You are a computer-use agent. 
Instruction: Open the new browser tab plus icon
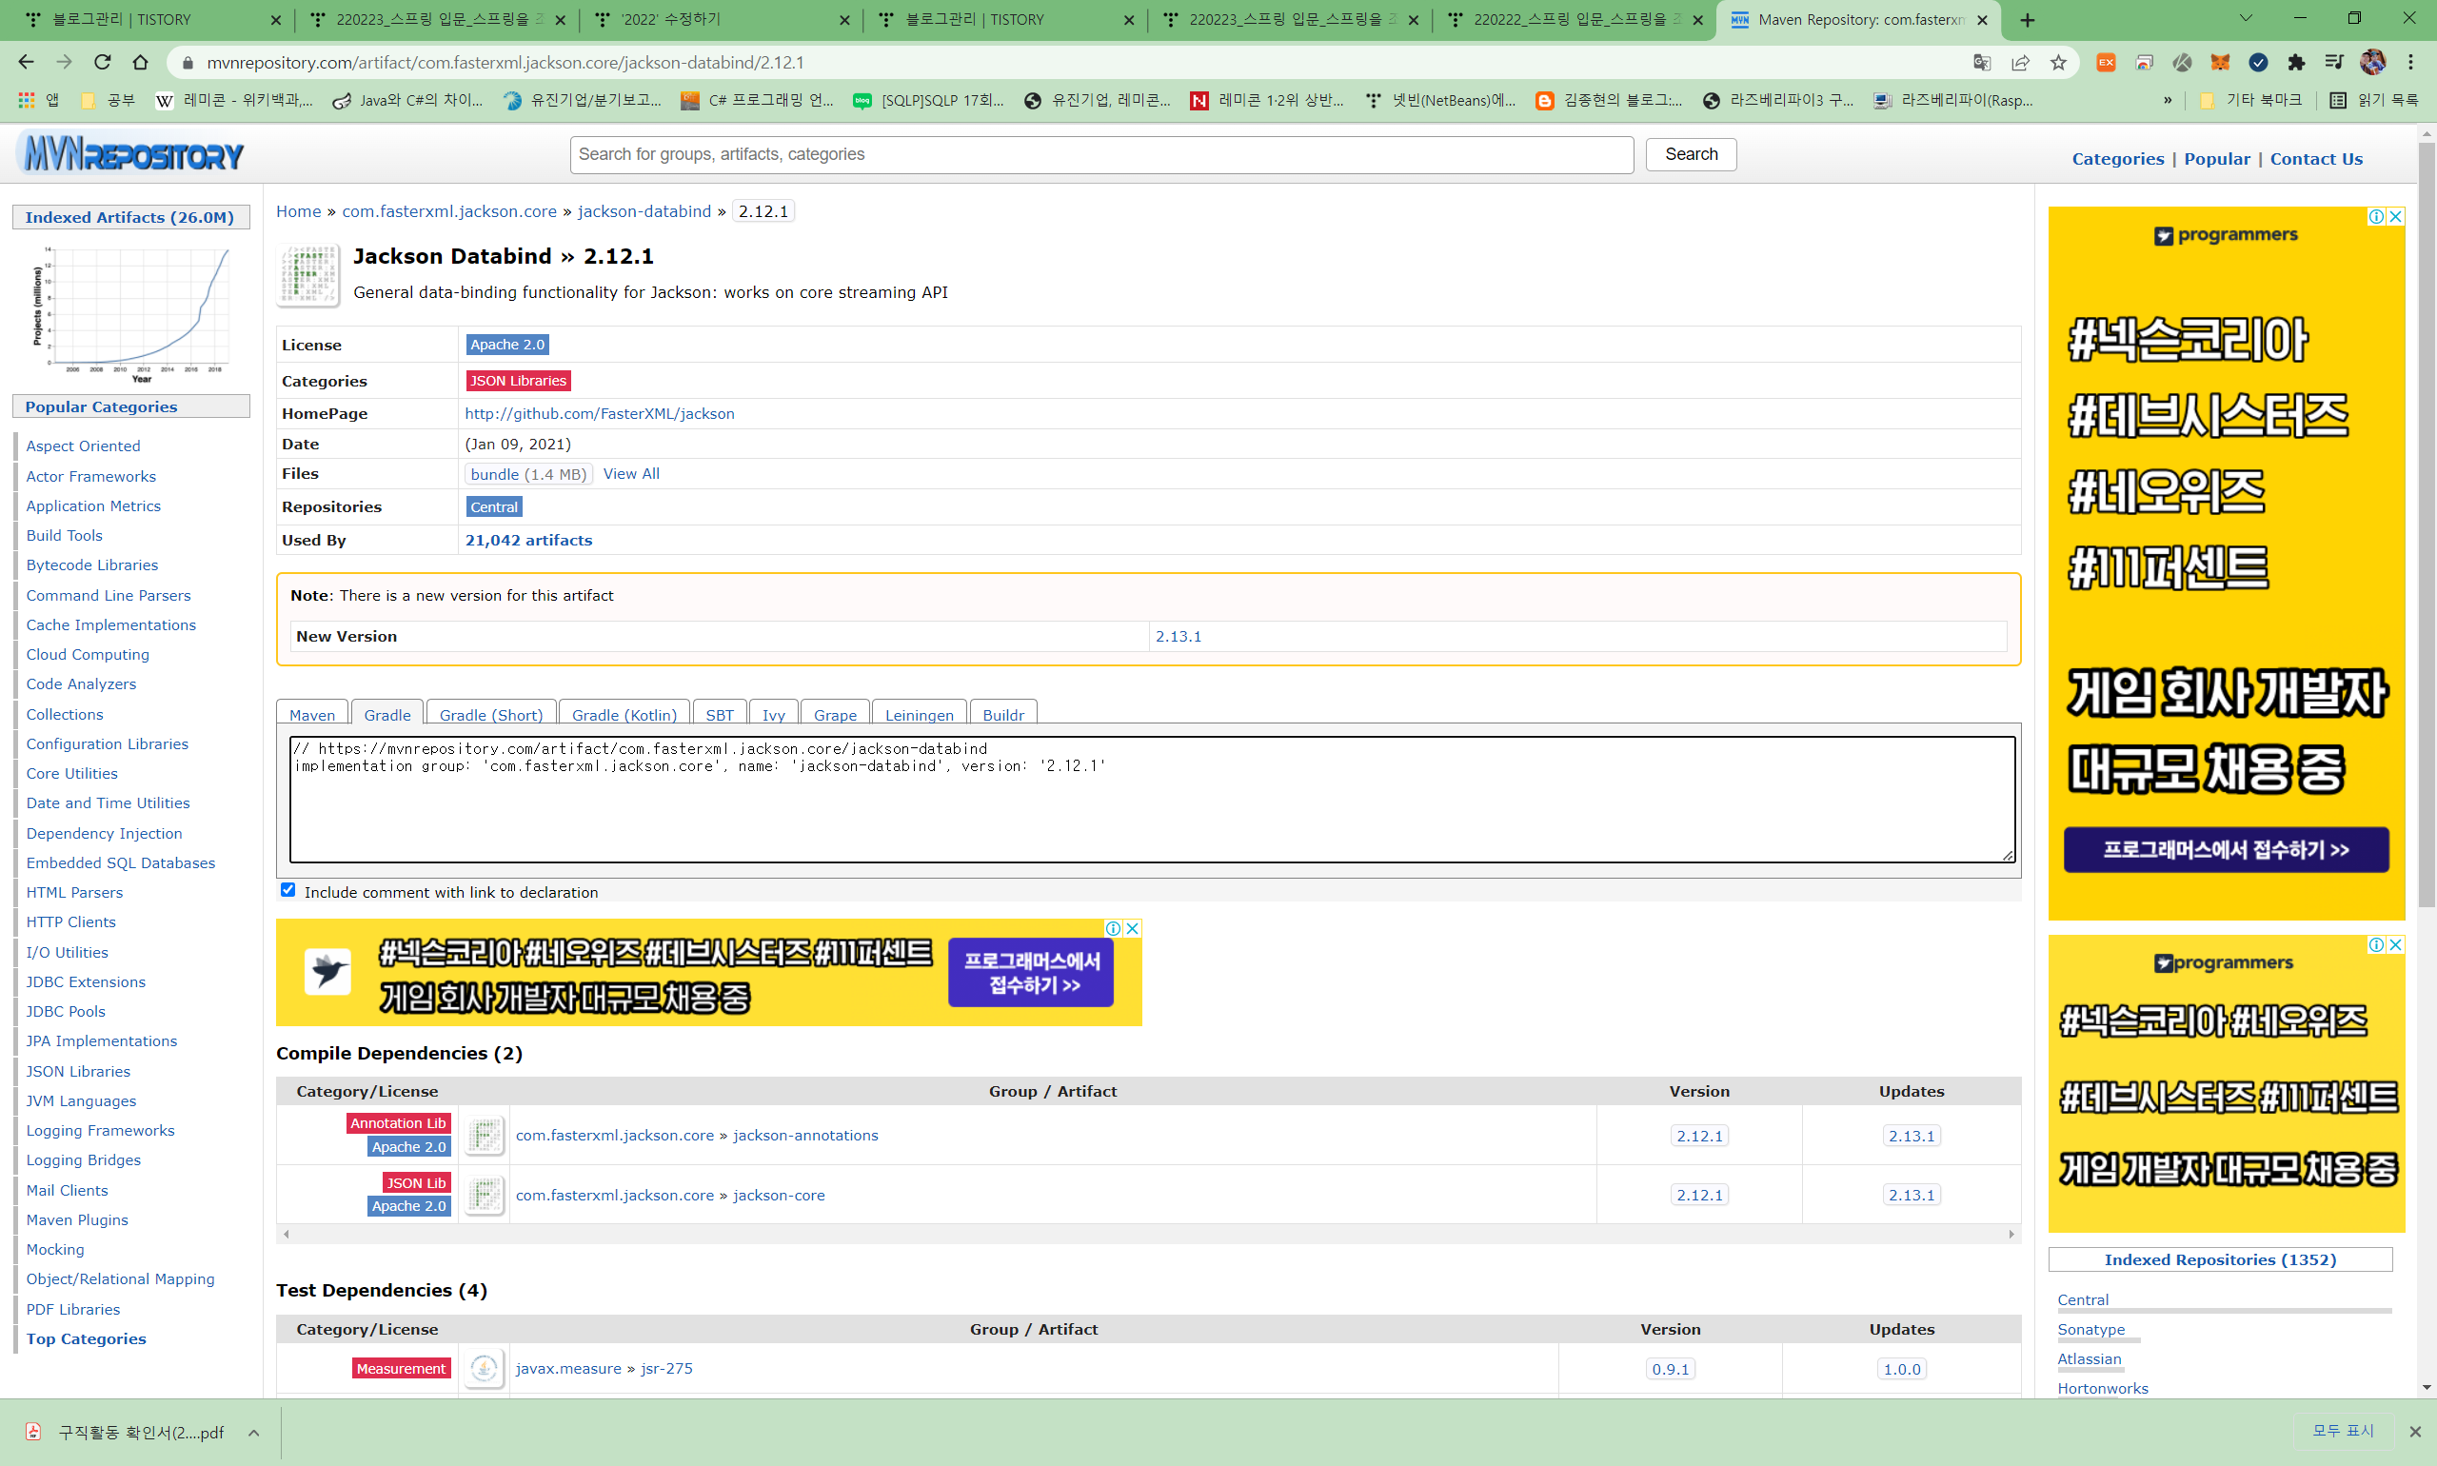(x=2027, y=20)
